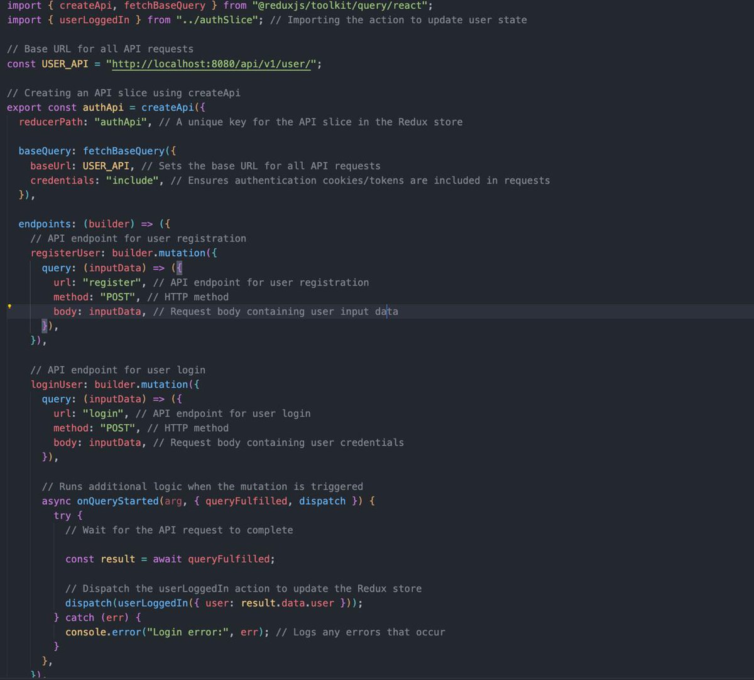This screenshot has height=680, width=754.
Task: Click the comment "Creating an API slice using createApi"
Action: (124, 93)
